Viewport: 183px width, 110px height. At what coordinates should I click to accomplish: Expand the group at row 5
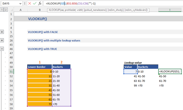click(2, 32)
